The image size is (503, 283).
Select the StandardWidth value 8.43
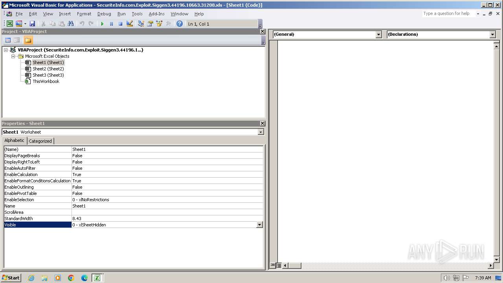pyautogui.click(x=167, y=219)
